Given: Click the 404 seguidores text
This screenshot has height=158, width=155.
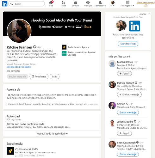Looking at the screenshot, I should click(14, 119).
